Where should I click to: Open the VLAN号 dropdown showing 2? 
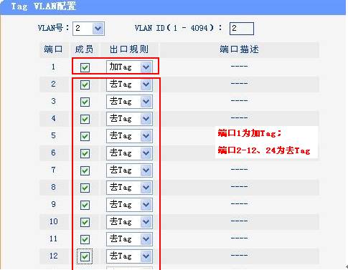[x=88, y=29]
